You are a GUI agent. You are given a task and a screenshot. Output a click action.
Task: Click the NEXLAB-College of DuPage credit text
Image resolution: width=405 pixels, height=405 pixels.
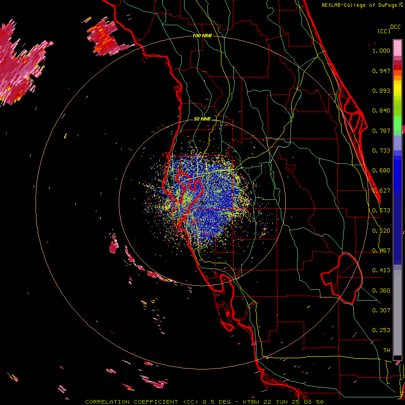point(359,5)
